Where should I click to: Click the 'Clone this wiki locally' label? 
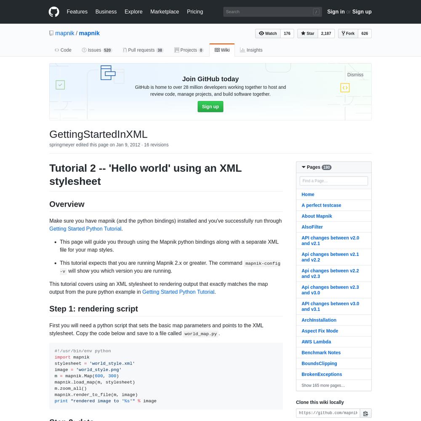[320, 402]
